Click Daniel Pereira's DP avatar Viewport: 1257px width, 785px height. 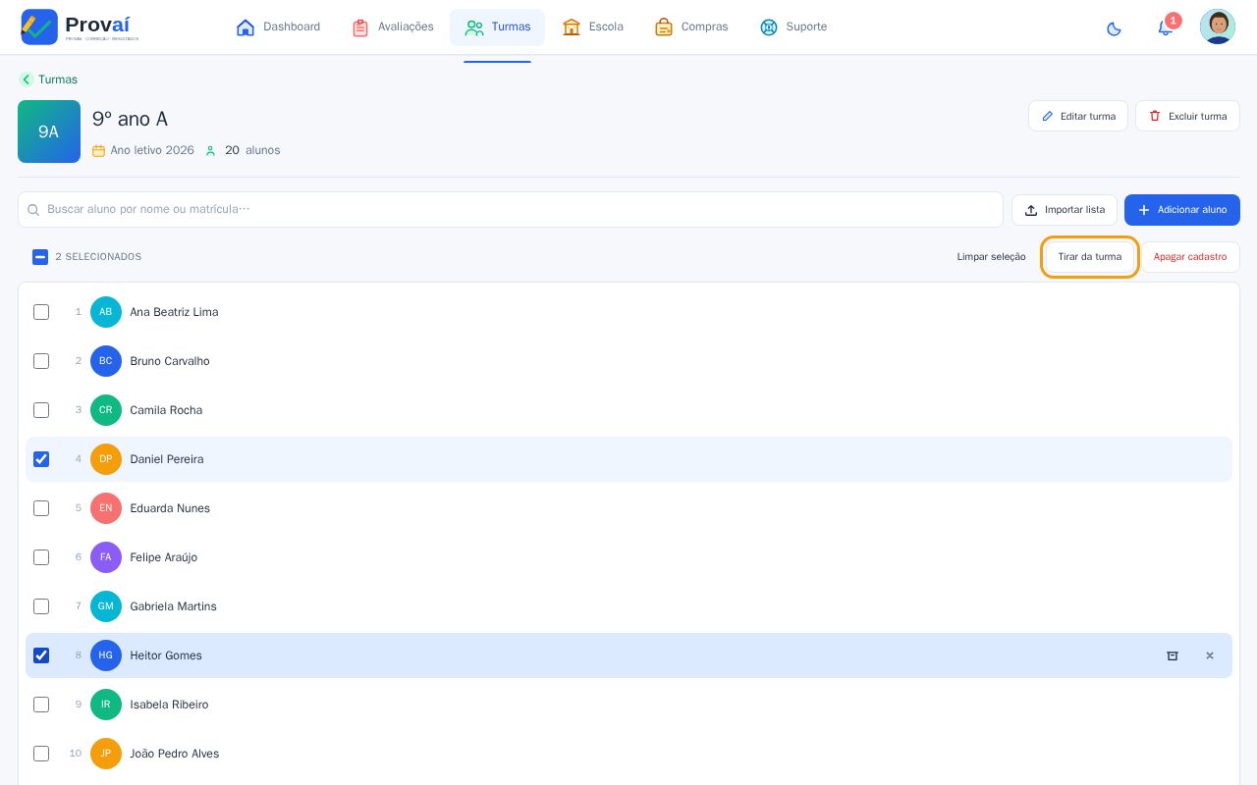pos(106,459)
